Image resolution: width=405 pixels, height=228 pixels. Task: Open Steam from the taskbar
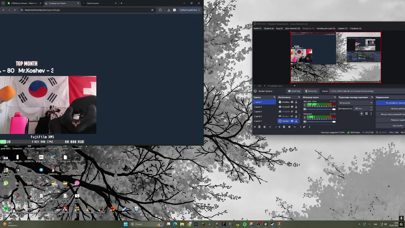click(x=272, y=224)
